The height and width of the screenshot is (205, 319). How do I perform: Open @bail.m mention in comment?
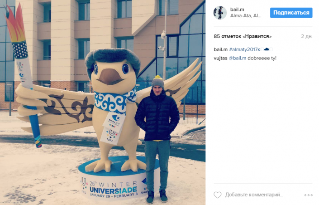click(x=238, y=58)
